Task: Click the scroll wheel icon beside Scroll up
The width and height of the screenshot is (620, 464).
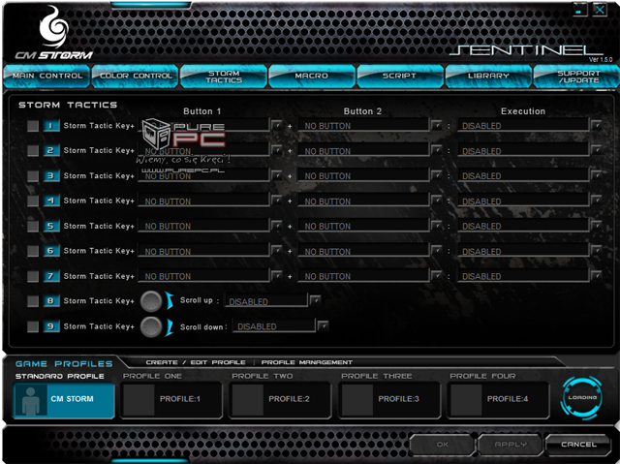Action: [x=151, y=301]
